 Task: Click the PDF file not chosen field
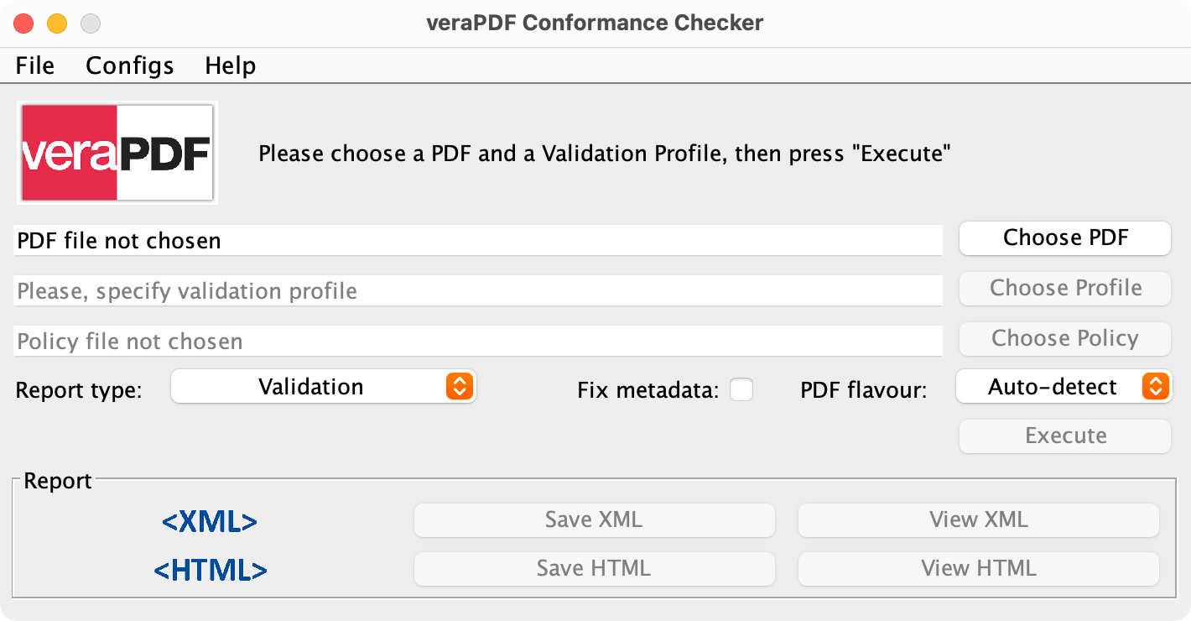[478, 240]
